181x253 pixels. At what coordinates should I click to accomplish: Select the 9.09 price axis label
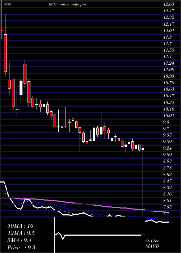167,155
